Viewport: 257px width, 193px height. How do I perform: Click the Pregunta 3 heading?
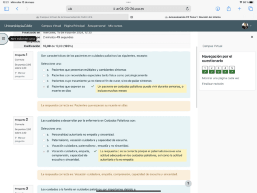[21, 188]
